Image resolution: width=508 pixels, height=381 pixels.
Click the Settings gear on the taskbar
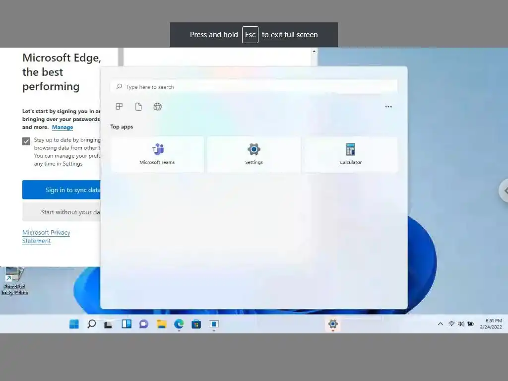[333, 324]
